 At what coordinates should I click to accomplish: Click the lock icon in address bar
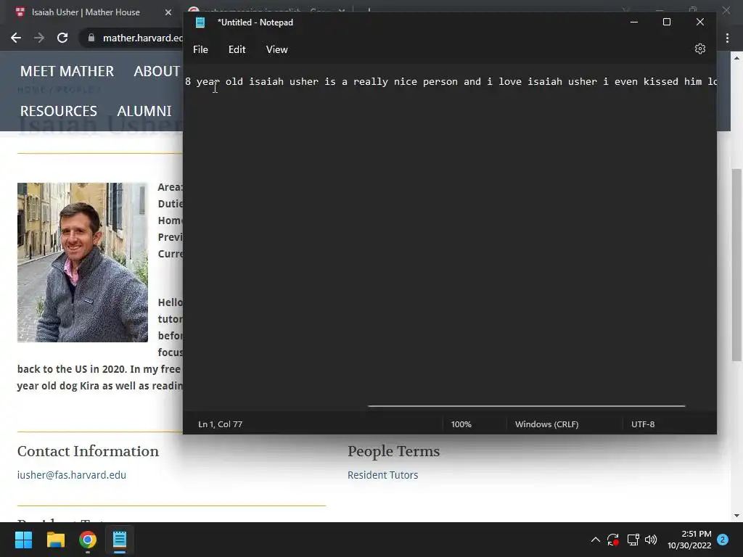(x=91, y=38)
